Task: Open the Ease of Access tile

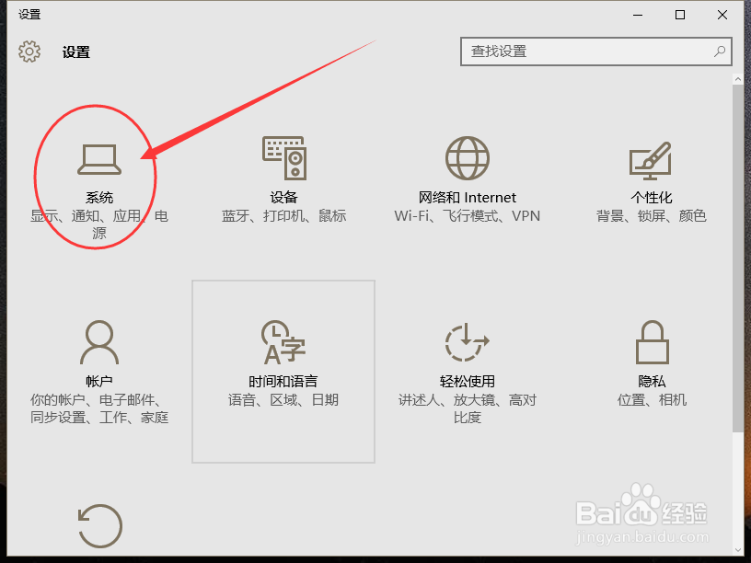Action: pos(468,359)
